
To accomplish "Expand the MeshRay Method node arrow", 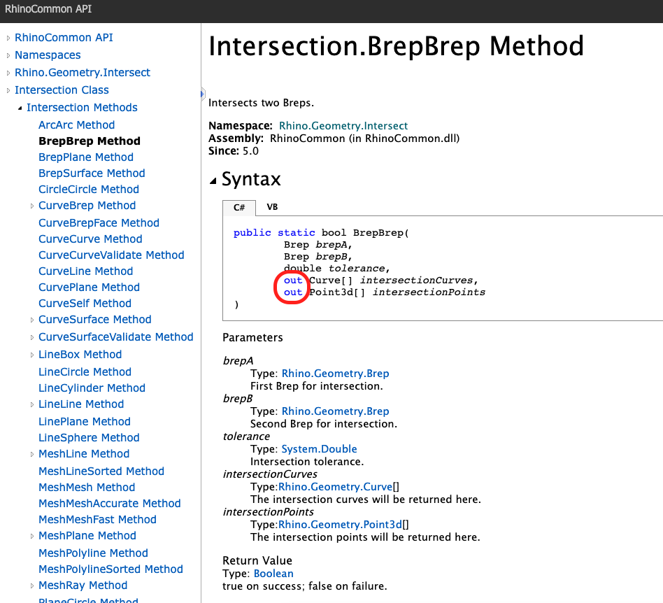I will (31, 586).
